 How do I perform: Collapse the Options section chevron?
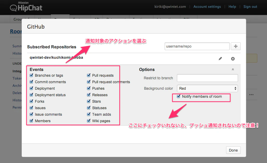click(x=233, y=69)
